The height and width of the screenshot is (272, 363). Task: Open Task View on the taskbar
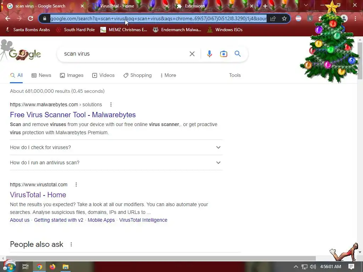point(25,267)
